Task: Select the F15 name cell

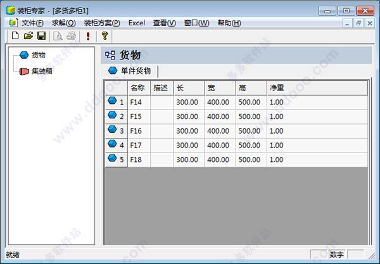Action: pos(139,116)
